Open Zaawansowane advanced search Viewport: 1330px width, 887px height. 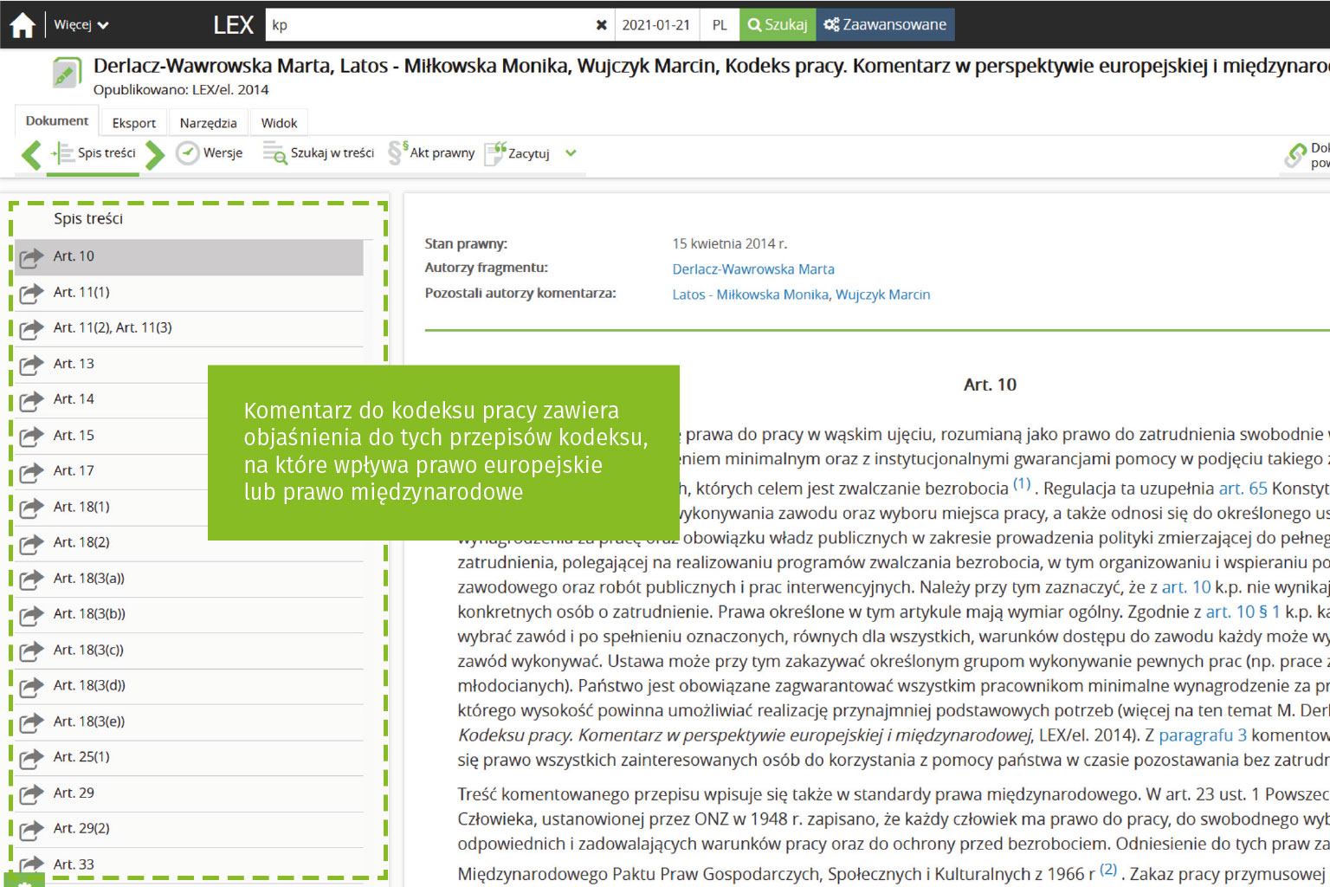pos(885,25)
